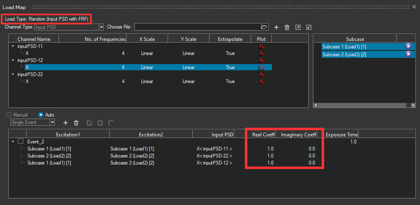The height and width of the screenshot is (205, 420).
Task: Click the Real Coeff column header
Action: tap(262, 134)
